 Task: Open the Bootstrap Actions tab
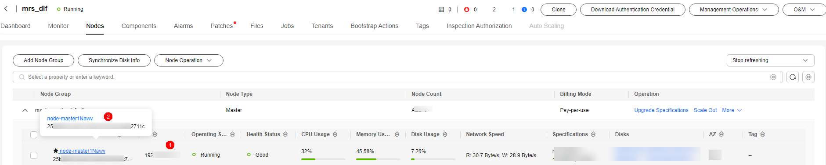[x=375, y=26]
